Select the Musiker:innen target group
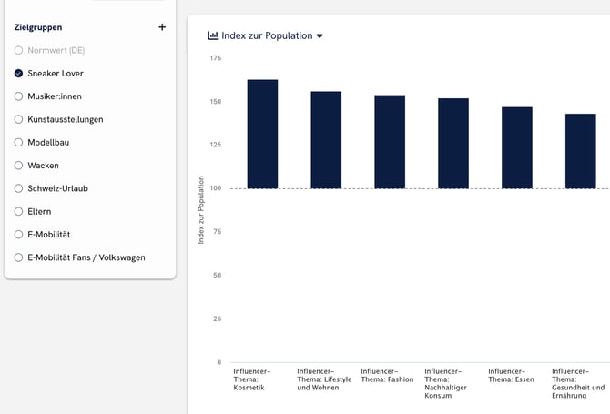 click(19, 96)
